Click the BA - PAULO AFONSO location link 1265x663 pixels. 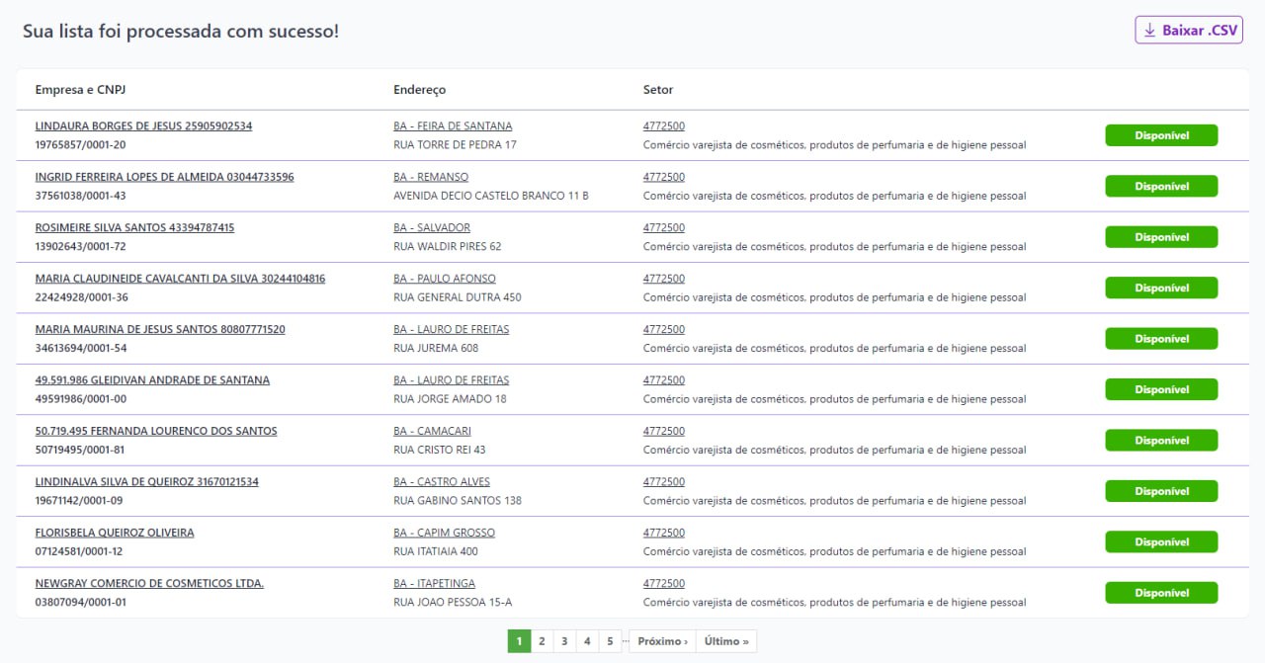point(445,279)
